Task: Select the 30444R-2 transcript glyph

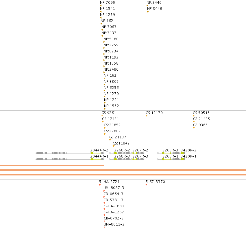Action: 70,153
